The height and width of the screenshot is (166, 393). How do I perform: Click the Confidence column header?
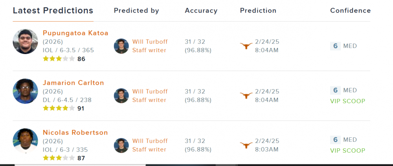coord(350,11)
